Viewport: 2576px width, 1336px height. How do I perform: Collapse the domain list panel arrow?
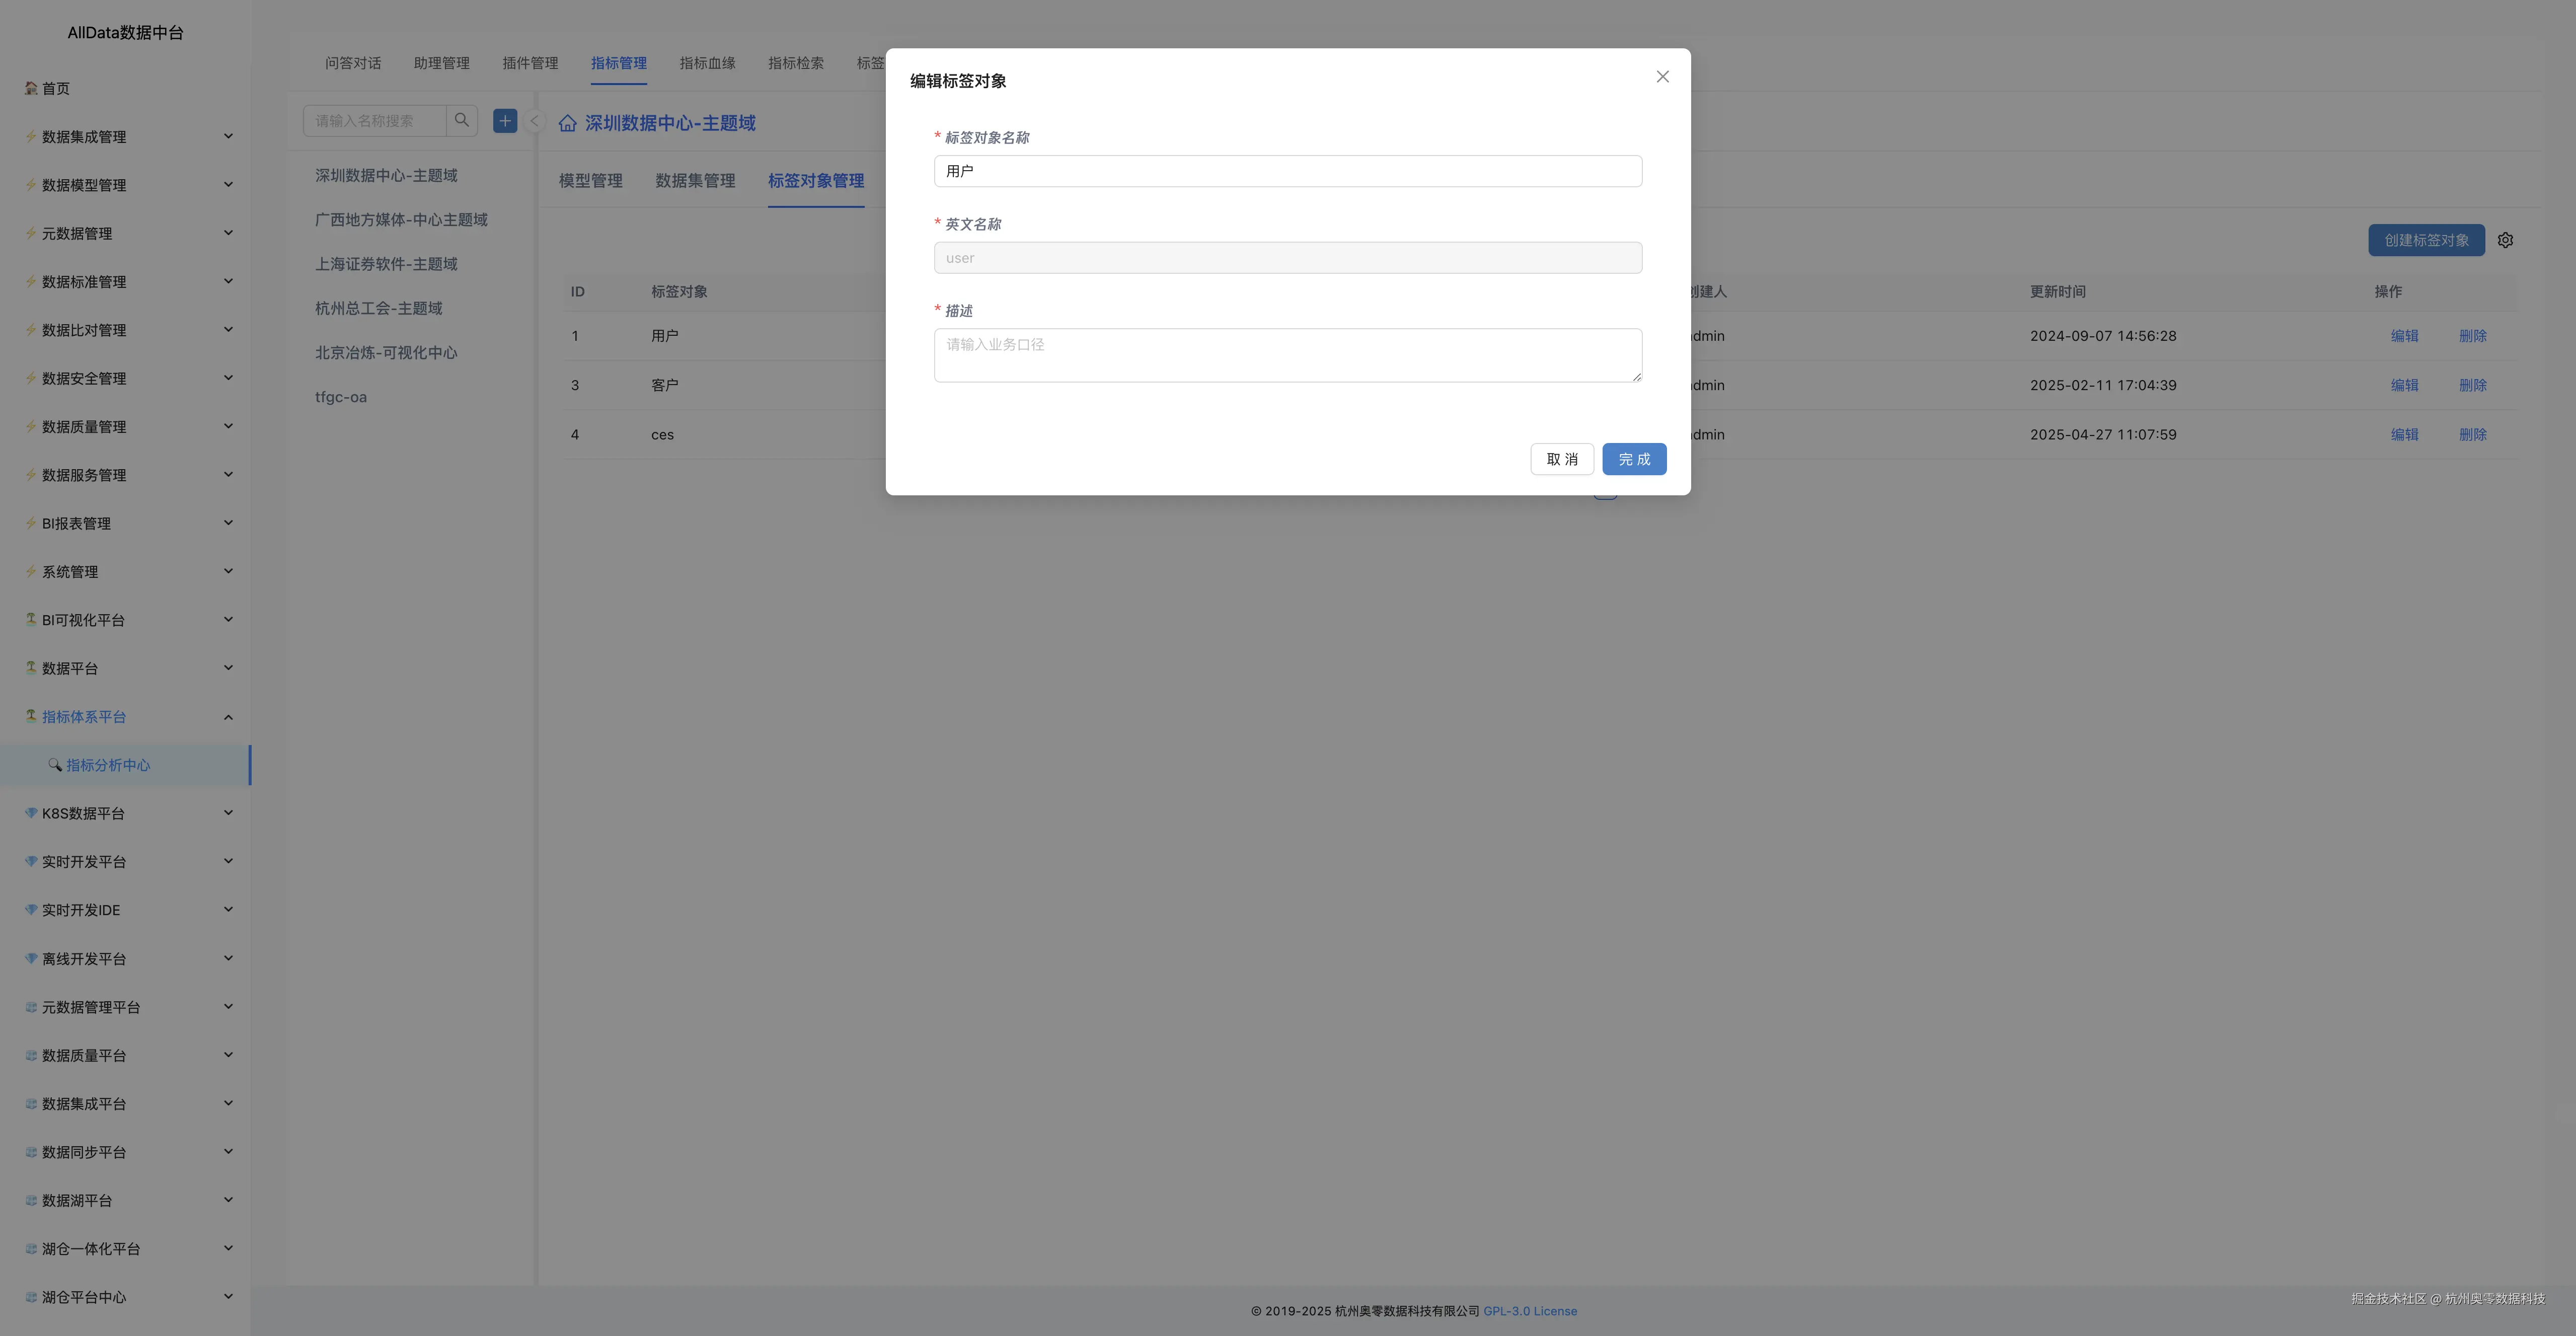tap(534, 121)
